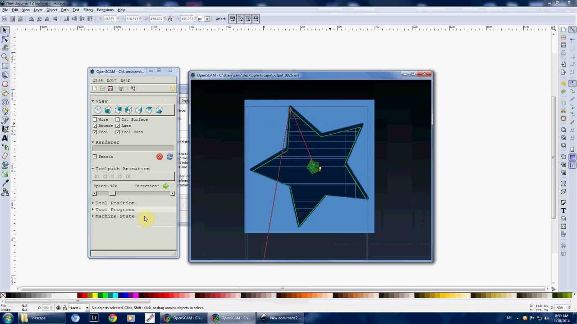Click the no-color X swatch in palette
577x324 pixels.
point(3,296)
